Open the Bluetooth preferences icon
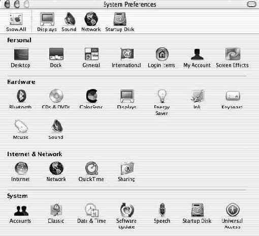 21,96
